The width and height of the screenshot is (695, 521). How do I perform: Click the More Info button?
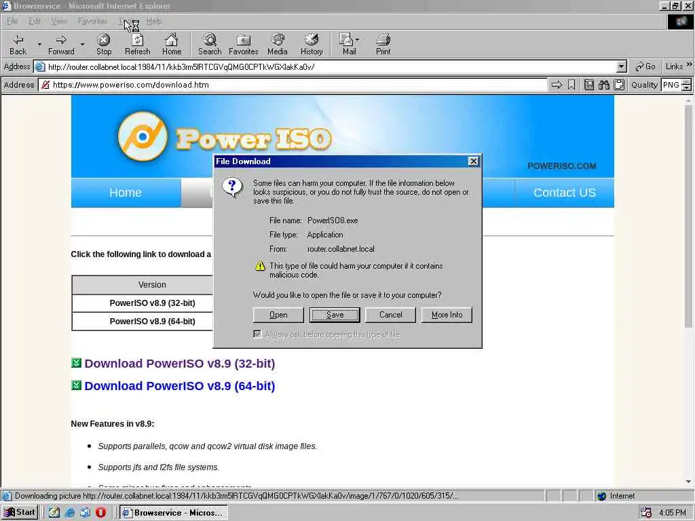click(447, 315)
